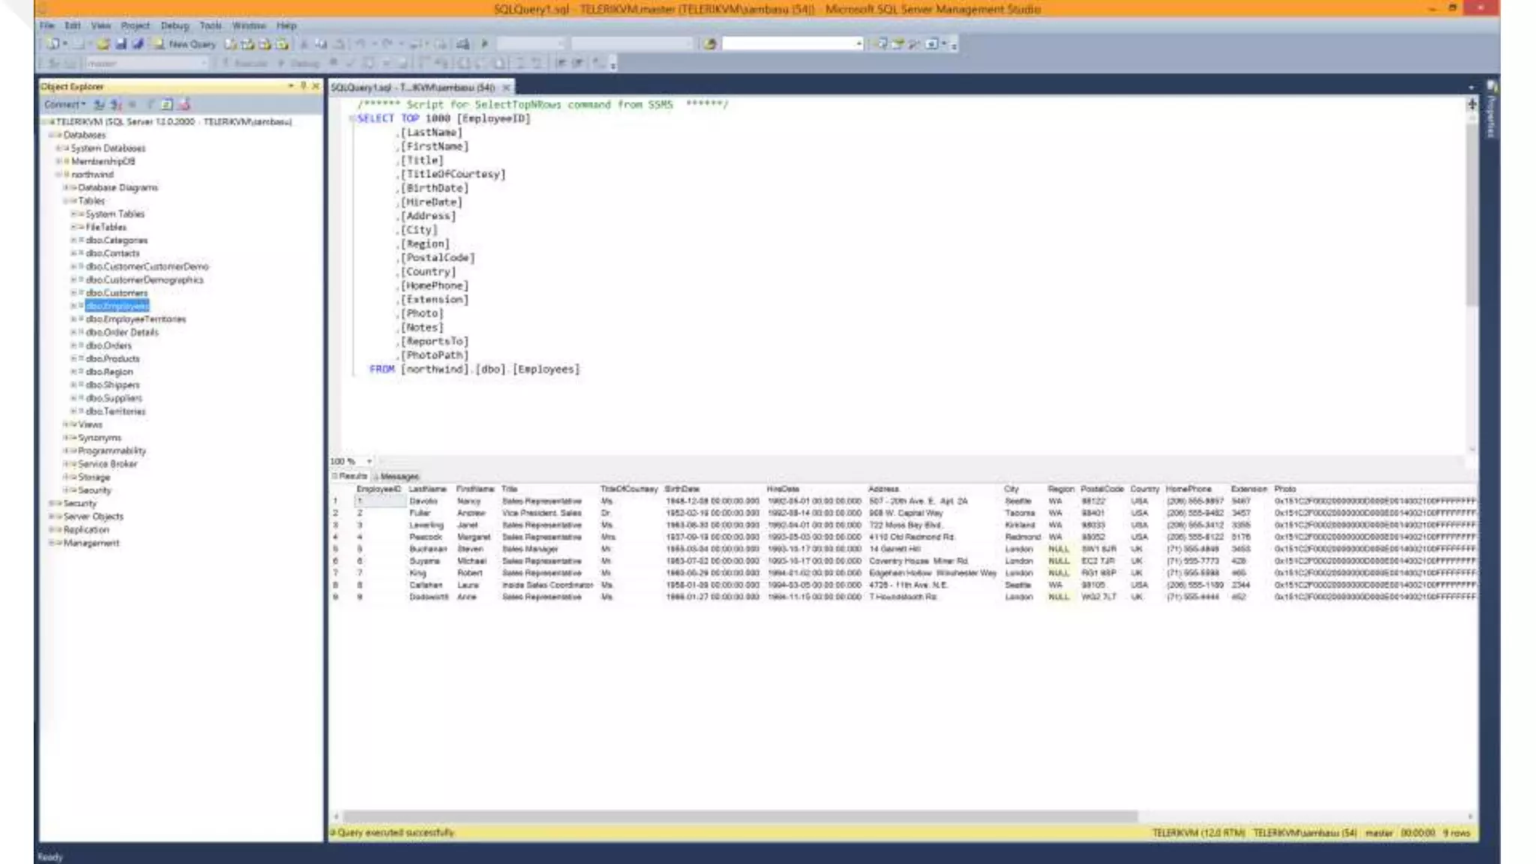This screenshot has height=864, width=1536.
Task: Open the database selector dropdown
Action: (x=204, y=64)
